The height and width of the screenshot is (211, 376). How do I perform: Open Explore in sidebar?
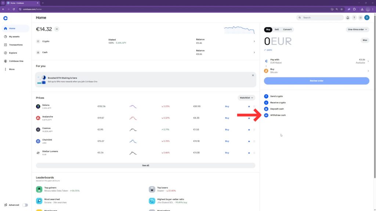coord(15,53)
